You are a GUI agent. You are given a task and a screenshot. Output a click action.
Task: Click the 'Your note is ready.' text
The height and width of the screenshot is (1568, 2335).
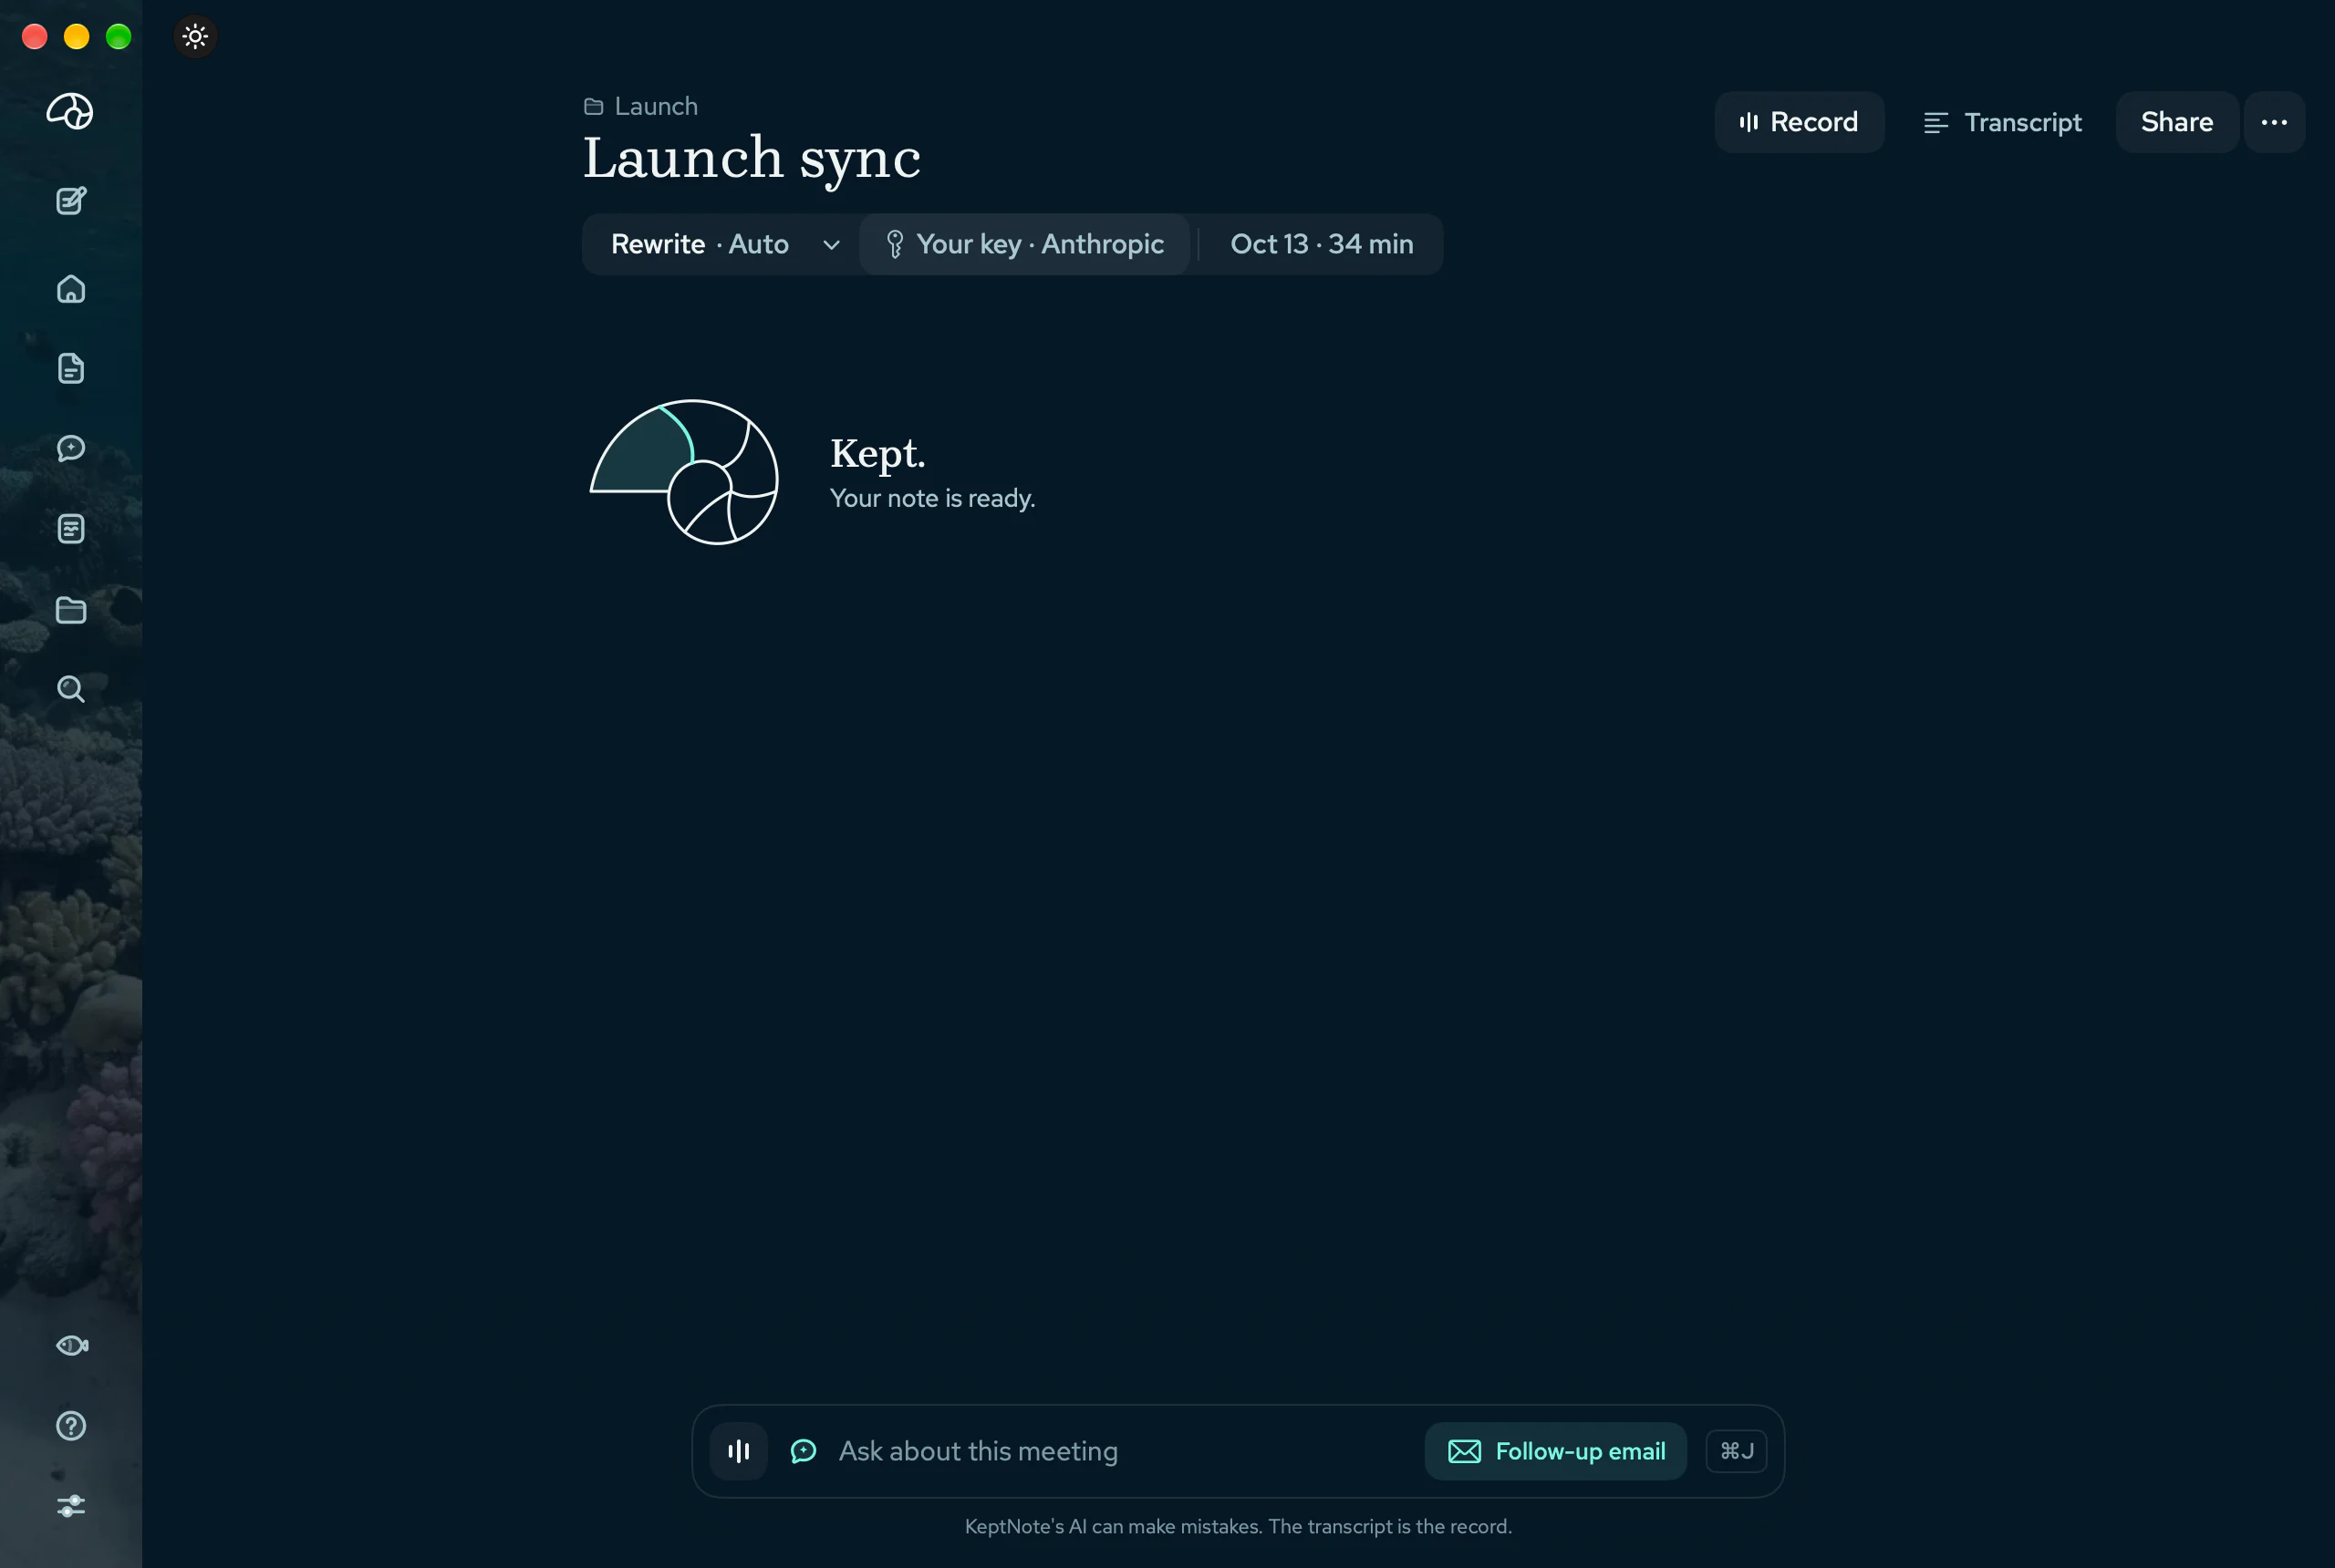click(x=932, y=498)
